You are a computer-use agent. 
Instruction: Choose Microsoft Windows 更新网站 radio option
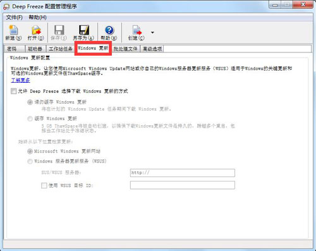[30, 151]
